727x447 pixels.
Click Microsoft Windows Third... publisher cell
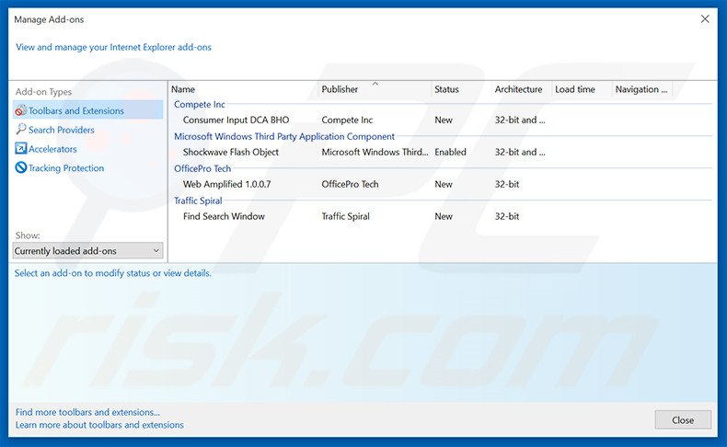coord(375,152)
